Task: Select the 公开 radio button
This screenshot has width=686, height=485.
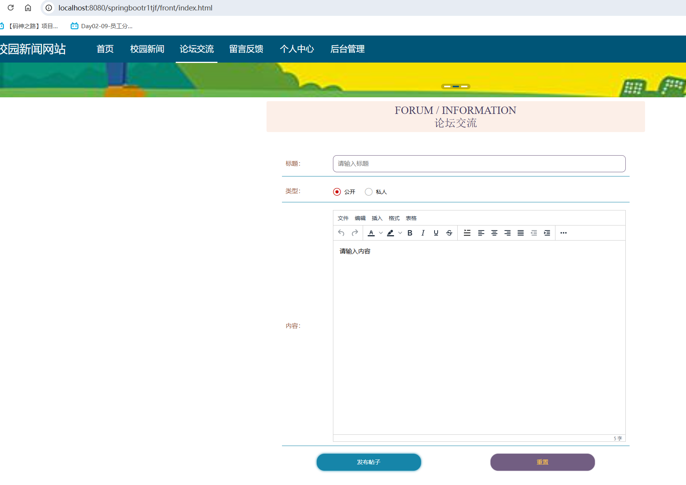Action: [x=336, y=192]
